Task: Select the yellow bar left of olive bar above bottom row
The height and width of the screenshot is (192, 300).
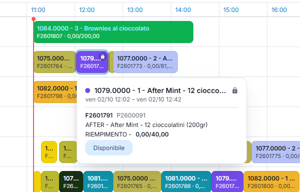Action: pyautogui.click(x=49, y=152)
